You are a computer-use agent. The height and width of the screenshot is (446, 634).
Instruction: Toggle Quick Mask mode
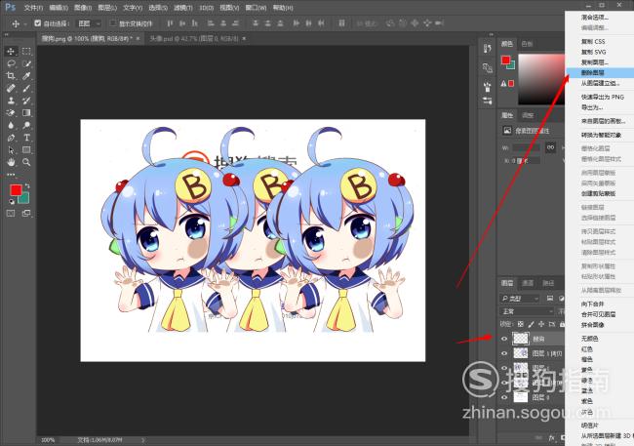tap(11, 214)
